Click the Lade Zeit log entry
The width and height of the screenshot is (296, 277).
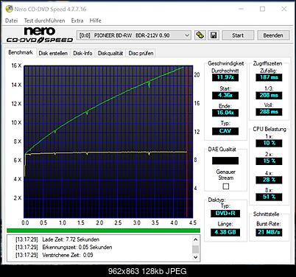(x=57, y=239)
